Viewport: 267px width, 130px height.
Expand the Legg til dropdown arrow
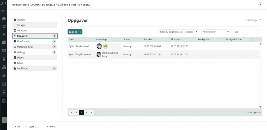[x=81, y=32]
